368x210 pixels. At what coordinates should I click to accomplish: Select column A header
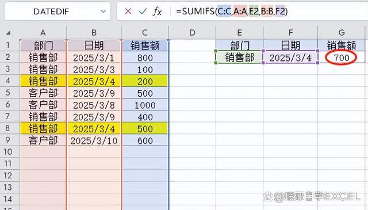click(x=43, y=33)
